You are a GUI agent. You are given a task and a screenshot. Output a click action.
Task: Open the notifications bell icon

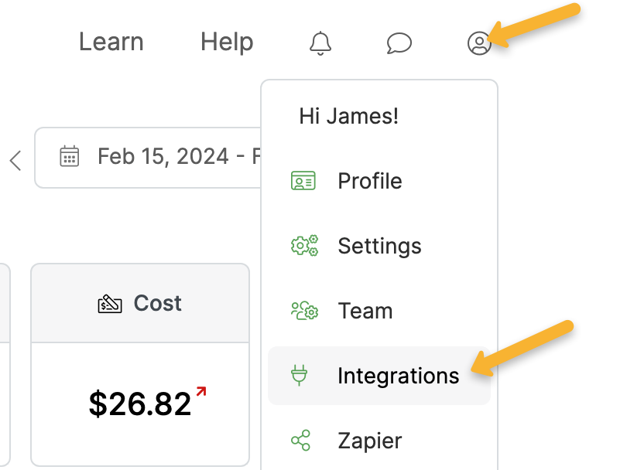point(320,43)
